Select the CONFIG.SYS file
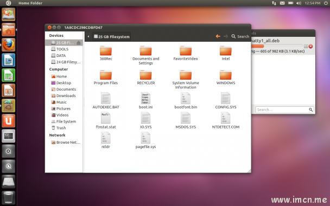This screenshot has width=330, height=206. pos(226,100)
